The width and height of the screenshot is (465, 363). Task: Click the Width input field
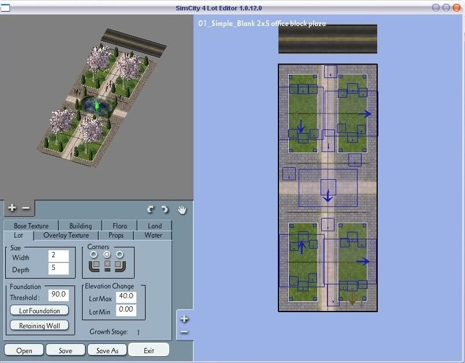pyautogui.click(x=59, y=256)
